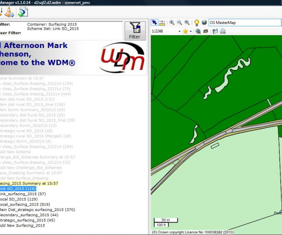Open Local SD_2015 (129) scheme
Viewport: 282px width, 235px height.
click(x=19, y=199)
